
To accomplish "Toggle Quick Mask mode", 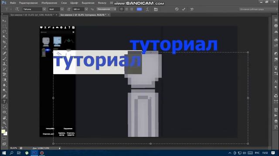I will pos(4,139).
